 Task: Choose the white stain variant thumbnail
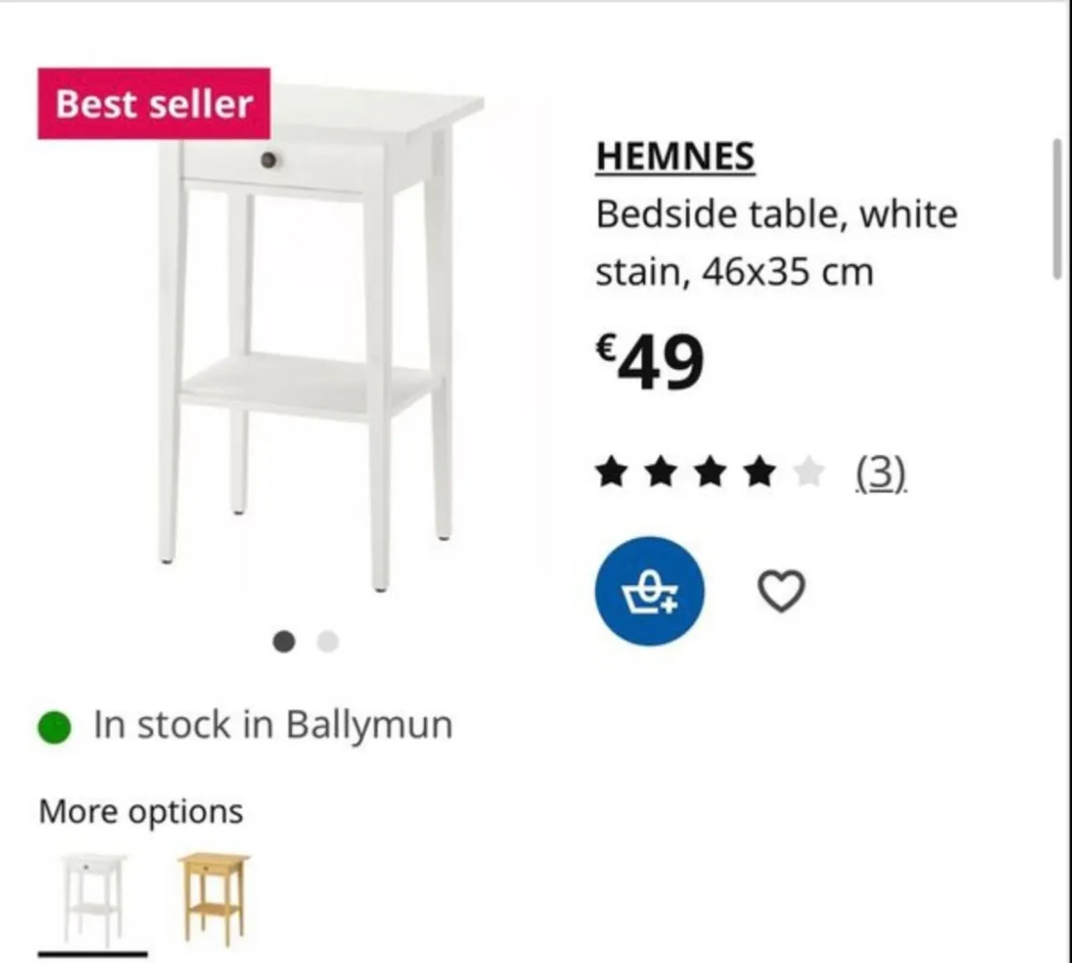pyautogui.click(x=93, y=900)
